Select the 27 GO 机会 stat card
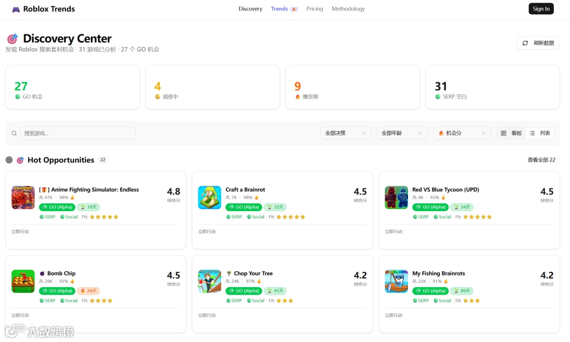 tap(73, 87)
